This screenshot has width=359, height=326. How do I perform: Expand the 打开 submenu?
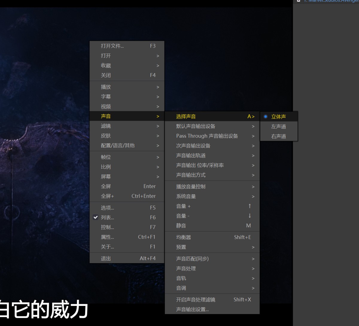tap(127, 56)
